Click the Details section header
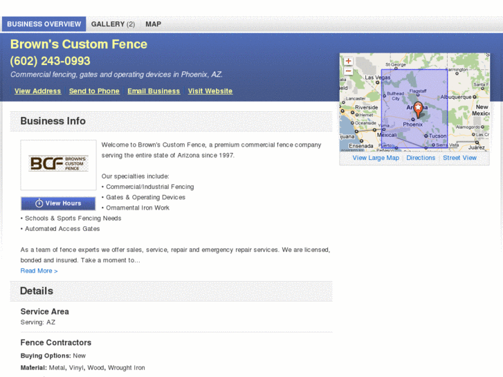This screenshot has width=503, height=377. point(37,291)
